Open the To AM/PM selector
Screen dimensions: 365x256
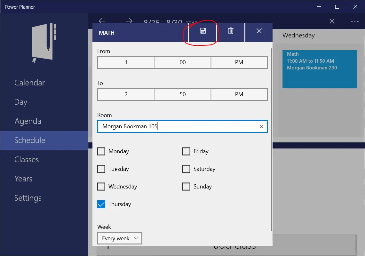click(239, 94)
